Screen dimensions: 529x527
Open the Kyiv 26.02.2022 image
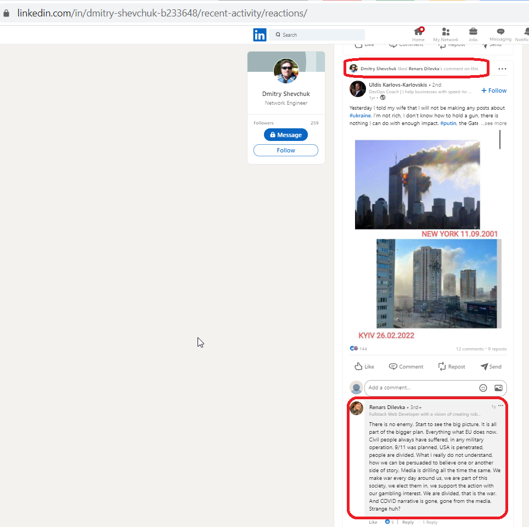439,284
